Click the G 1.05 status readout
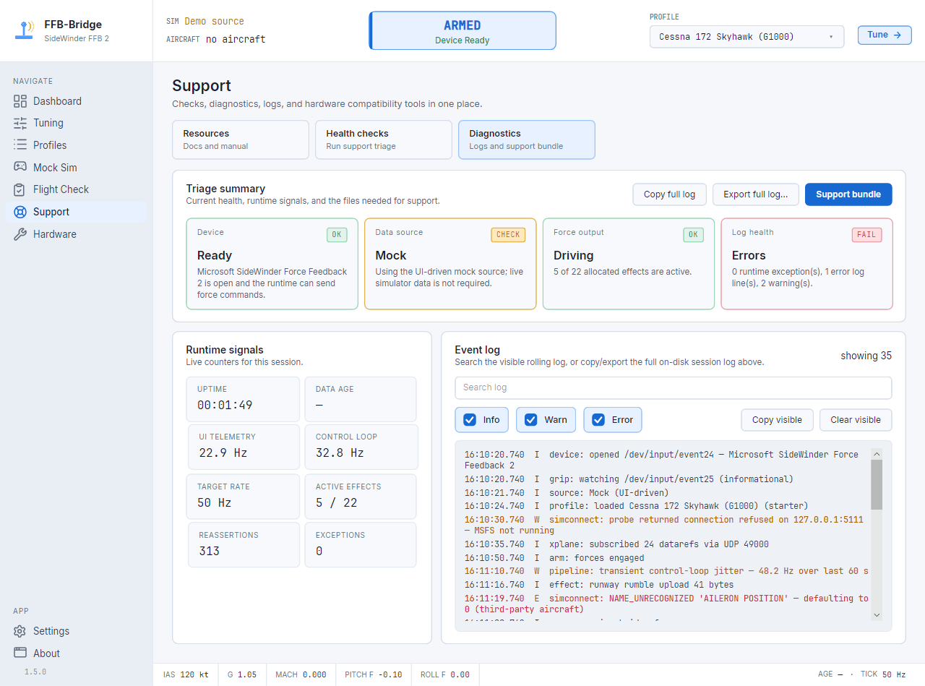The width and height of the screenshot is (925, 686). coord(242,674)
